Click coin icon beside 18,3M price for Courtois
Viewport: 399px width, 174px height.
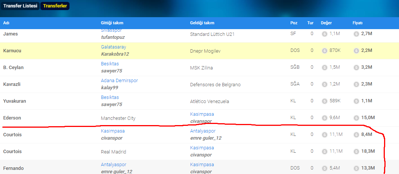[356, 151]
